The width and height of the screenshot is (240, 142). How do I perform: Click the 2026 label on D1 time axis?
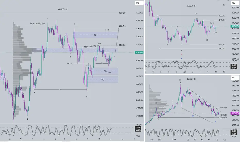click(x=174, y=140)
